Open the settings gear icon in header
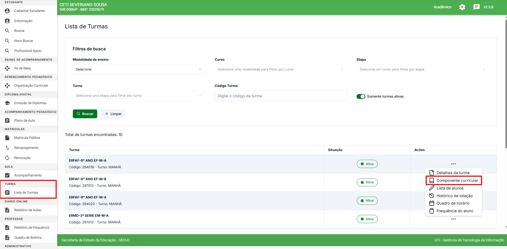This screenshot has height=249, width=507. [462, 7]
